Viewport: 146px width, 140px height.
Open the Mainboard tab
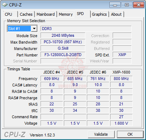click(x=46, y=14)
